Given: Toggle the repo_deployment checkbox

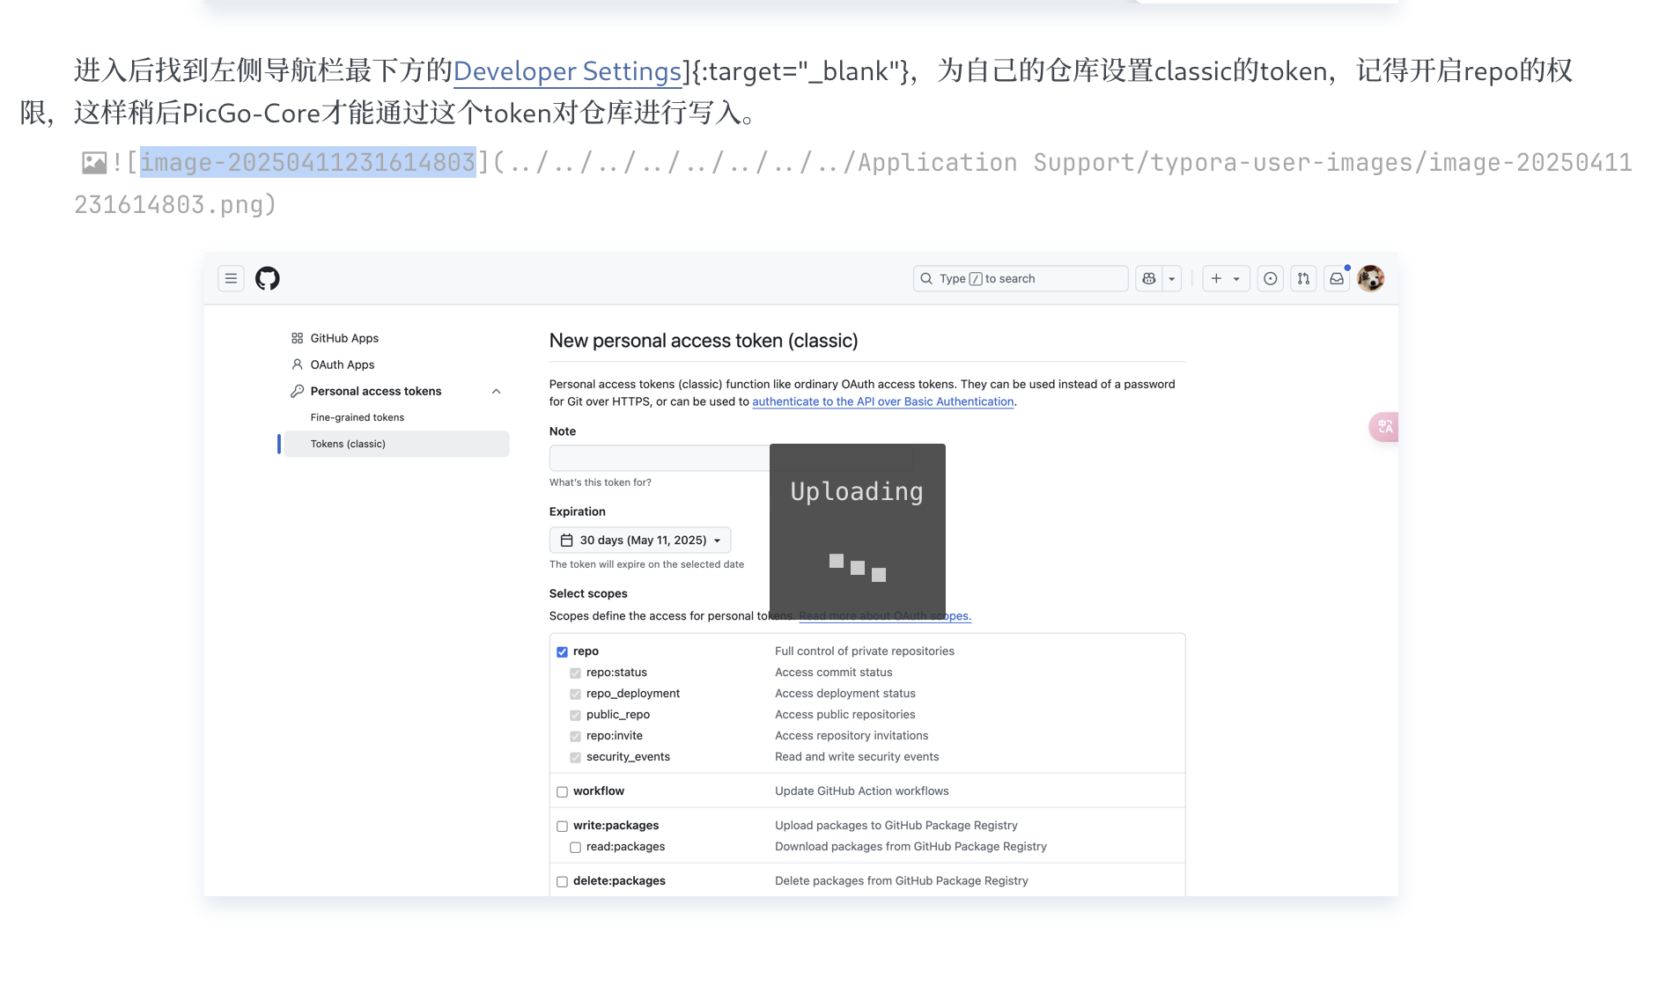Looking at the screenshot, I should [575, 695].
